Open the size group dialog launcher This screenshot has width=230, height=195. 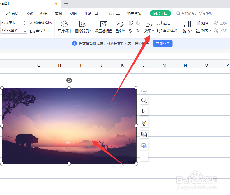pos(52,36)
